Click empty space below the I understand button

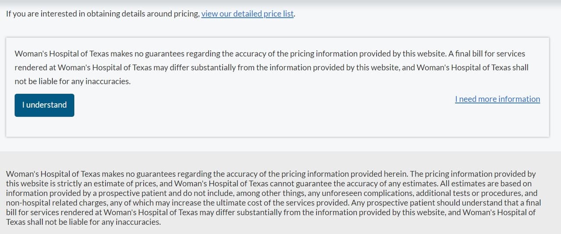44,127
